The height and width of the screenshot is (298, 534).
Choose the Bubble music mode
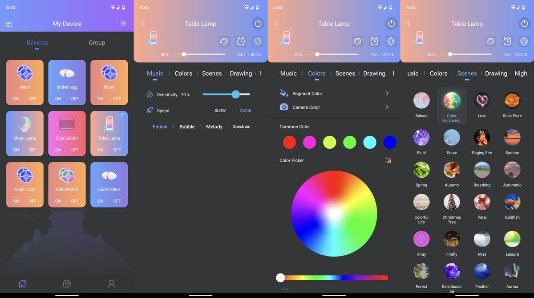(x=187, y=127)
